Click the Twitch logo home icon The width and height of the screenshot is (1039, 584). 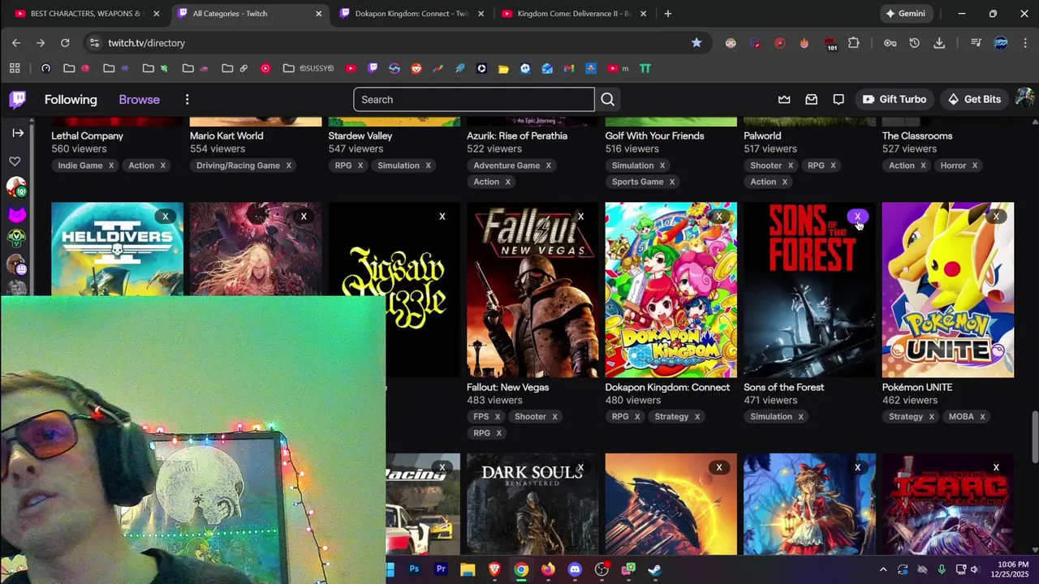(x=18, y=99)
